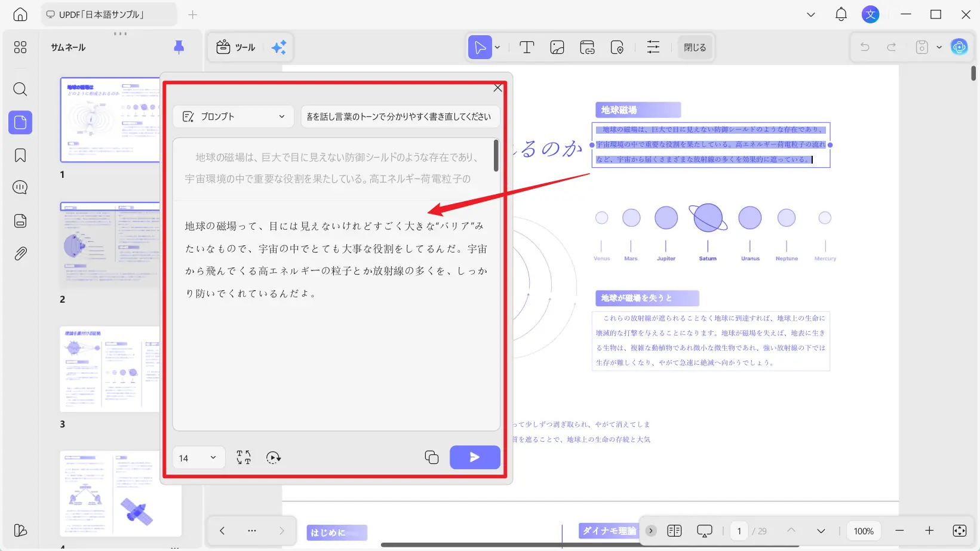Insert a link with the Link tool
980x551 pixels.
[x=587, y=47]
